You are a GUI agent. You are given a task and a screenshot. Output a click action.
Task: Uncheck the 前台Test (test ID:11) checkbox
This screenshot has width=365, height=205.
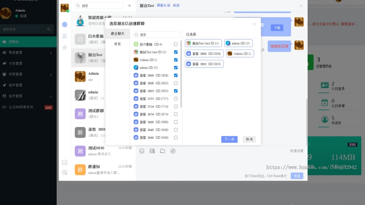point(176,52)
